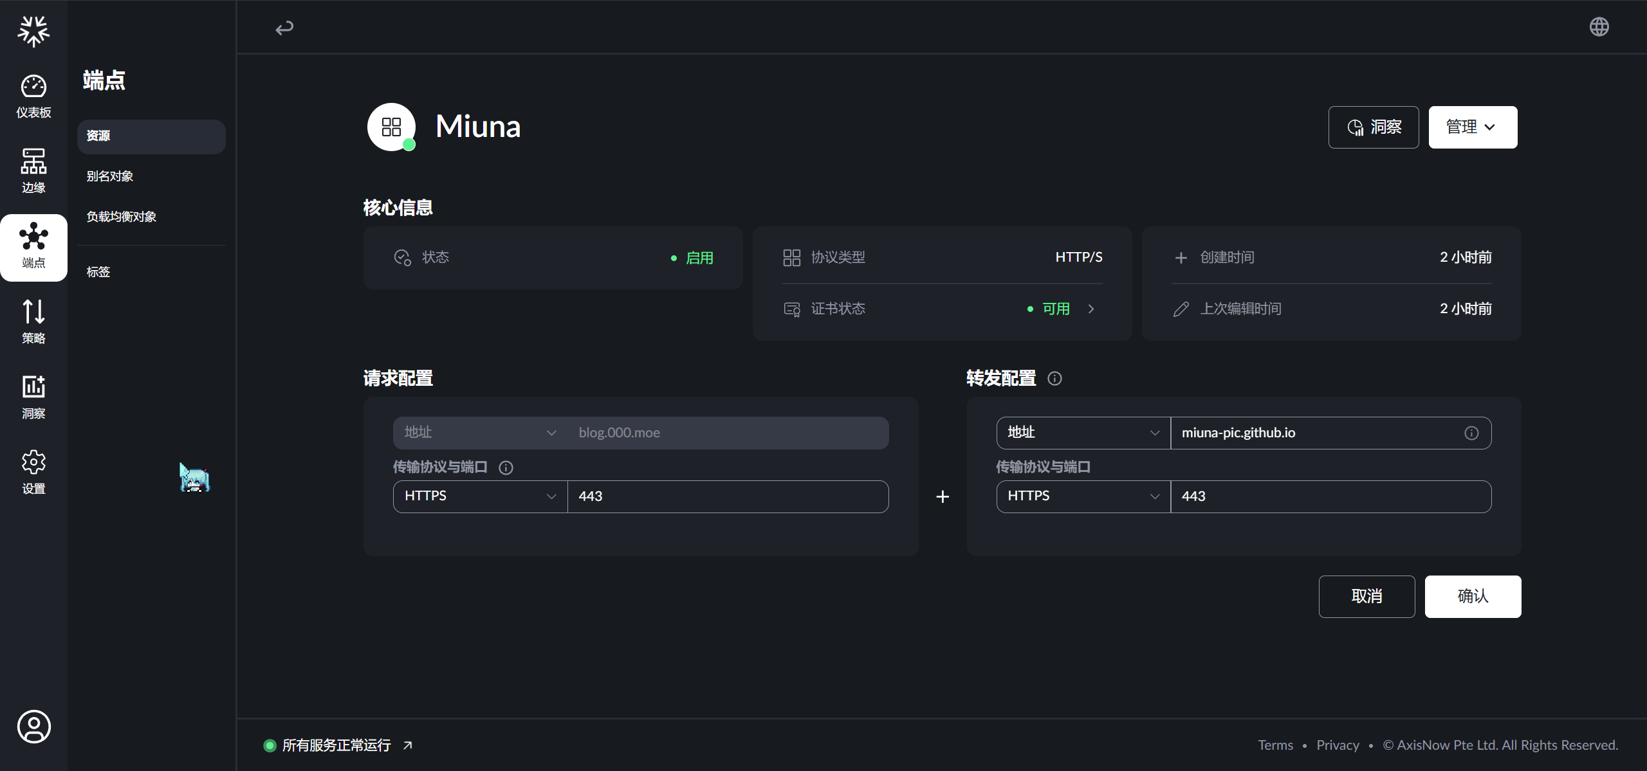This screenshot has width=1647, height=771.
Task: Click the info icon beside 转发配置
Action: click(x=1054, y=378)
